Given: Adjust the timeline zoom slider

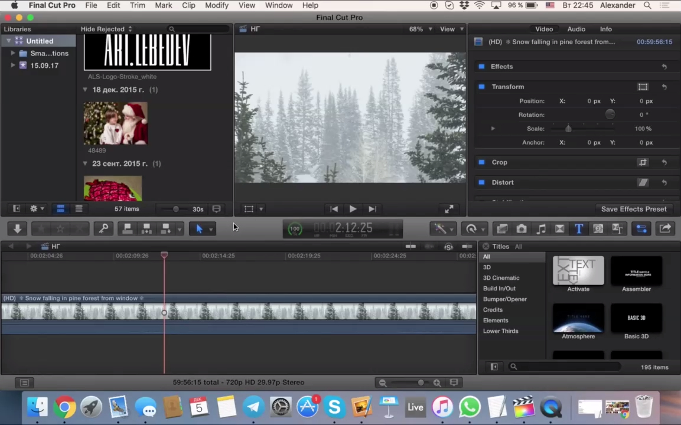Looking at the screenshot, I should (421, 382).
